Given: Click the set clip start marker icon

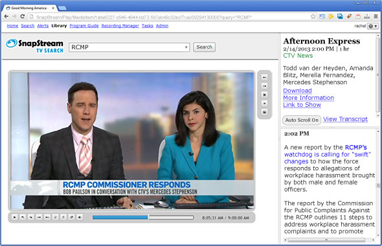Looking at the screenshot, I should pos(264,78).
